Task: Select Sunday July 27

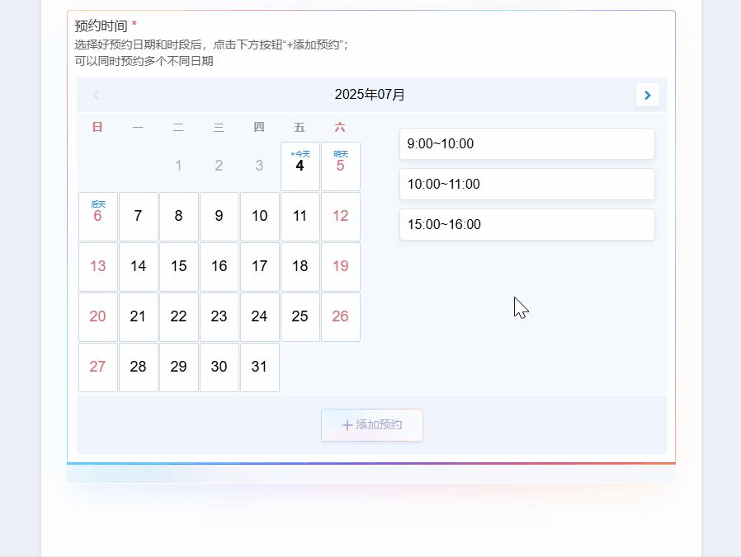Action: point(97,367)
